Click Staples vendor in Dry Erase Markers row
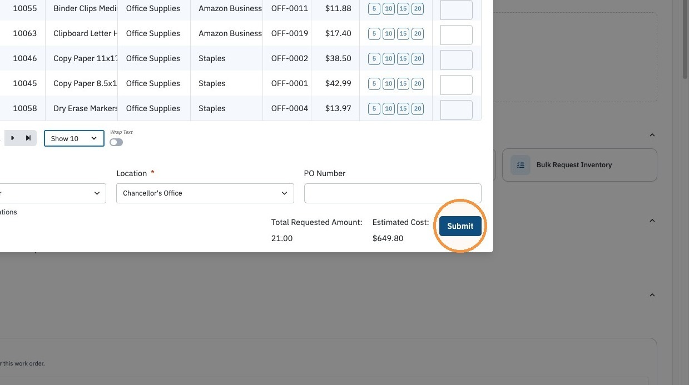Viewport: 689px width, 385px height. pos(212,108)
